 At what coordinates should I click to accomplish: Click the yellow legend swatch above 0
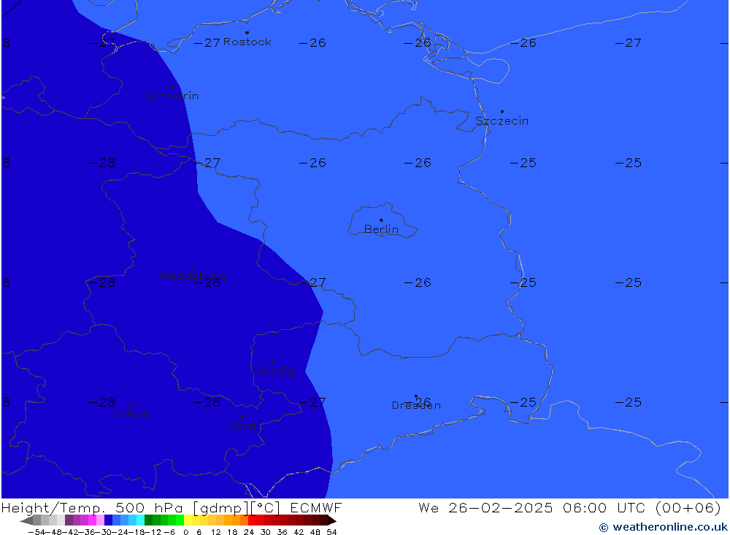coord(188,520)
